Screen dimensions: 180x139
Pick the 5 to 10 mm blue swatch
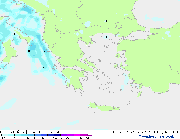(31, 135)
